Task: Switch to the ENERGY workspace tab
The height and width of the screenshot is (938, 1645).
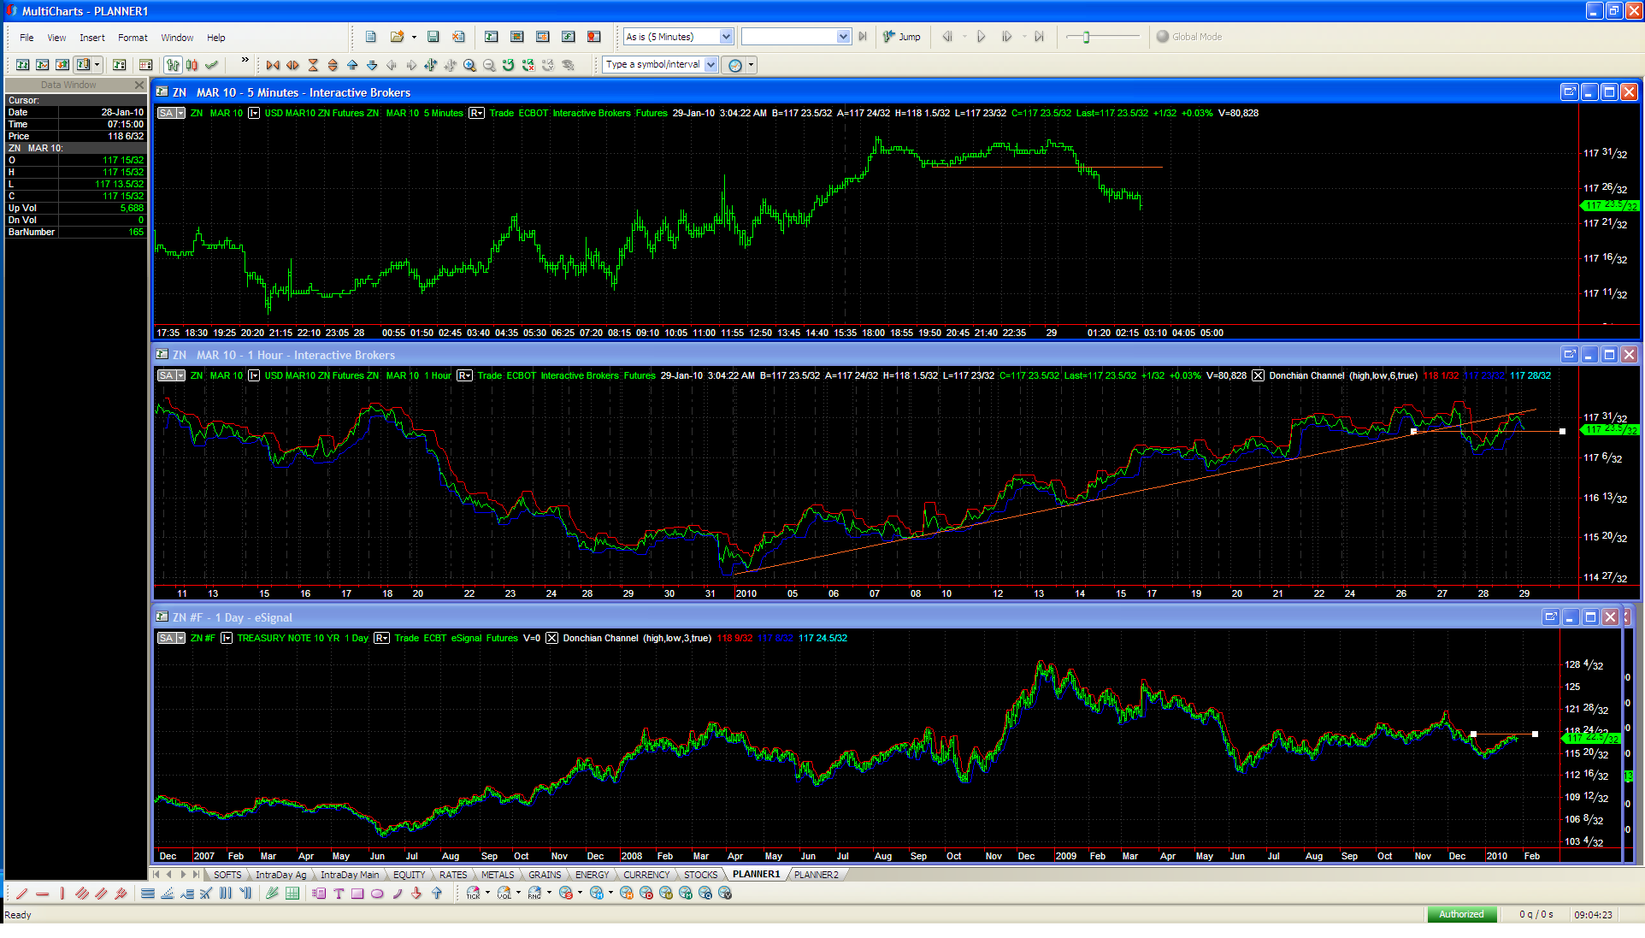Action: 592,875
